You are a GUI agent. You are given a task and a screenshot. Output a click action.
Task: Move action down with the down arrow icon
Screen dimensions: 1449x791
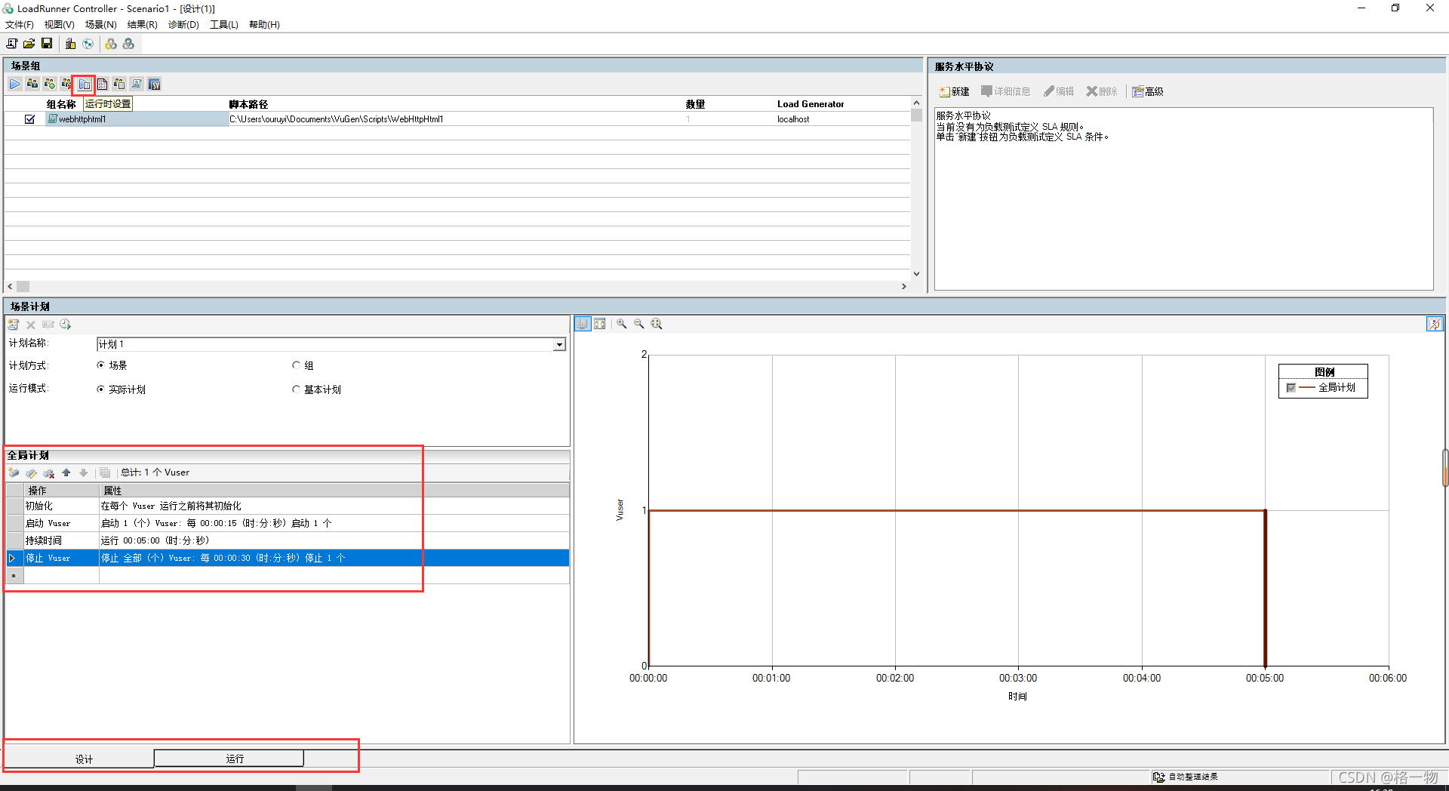pyautogui.click(x=84, y=472)
